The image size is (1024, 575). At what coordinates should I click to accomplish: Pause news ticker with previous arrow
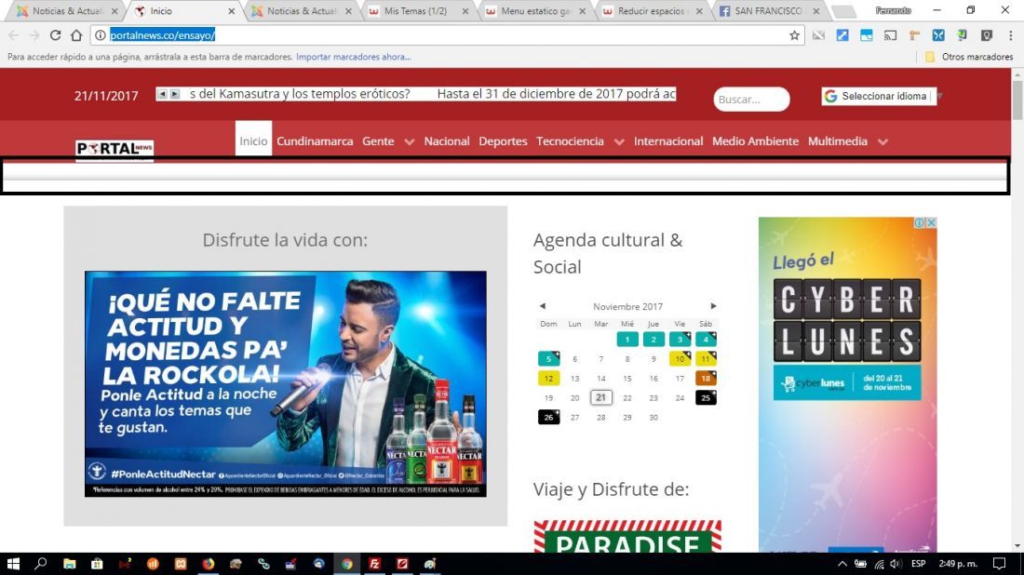coord(162,94)
